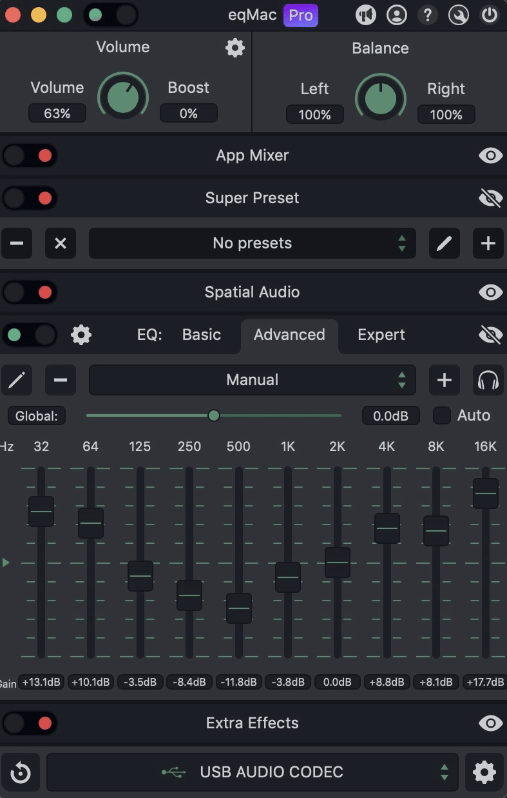Expand the No presets dropdown

(252, 243)
